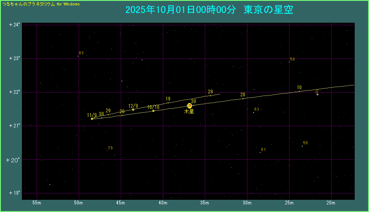Click the yellow Jupiter disc on the path
The image size is (369, 212).
189,106
